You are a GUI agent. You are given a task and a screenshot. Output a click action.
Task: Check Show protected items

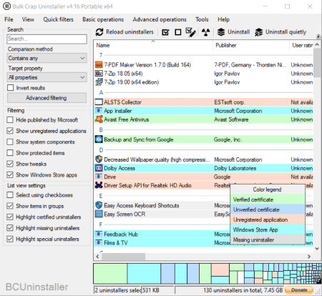click(10, 153)
